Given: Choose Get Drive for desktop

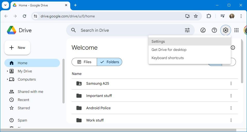Looking at the screenshot, I should (x=190, y=50).
